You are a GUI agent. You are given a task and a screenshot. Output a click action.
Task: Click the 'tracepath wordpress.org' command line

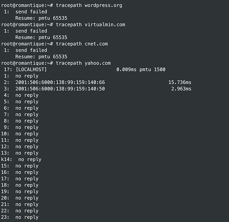[62, 5]
